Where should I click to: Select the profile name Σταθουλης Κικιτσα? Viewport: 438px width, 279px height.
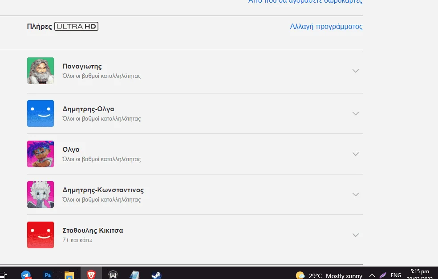tap(93, 230)
